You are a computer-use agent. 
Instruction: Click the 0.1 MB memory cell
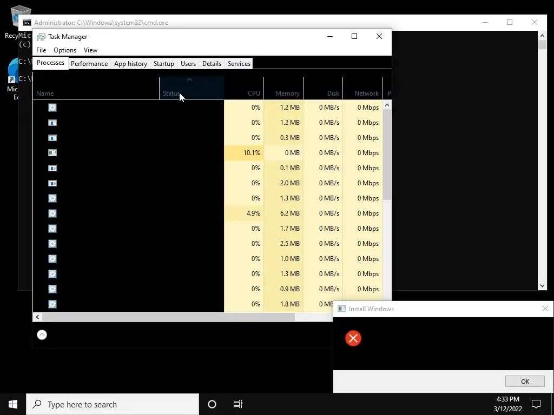(283, 168)
